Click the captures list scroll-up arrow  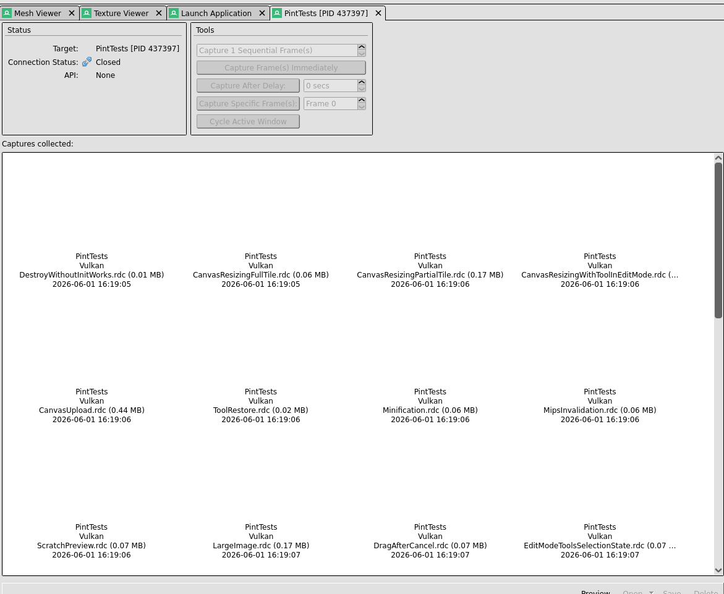pos(718,158)
